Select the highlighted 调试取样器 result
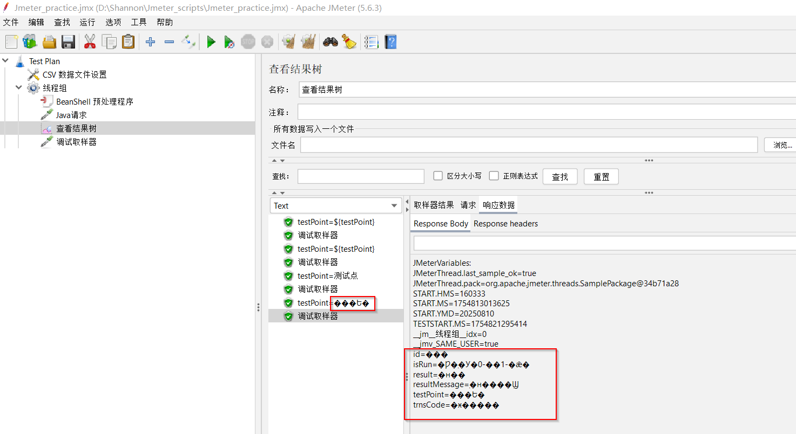796x434 pixels. point(318,316)
